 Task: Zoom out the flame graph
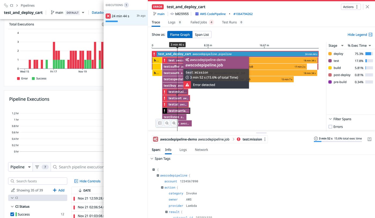(167, 123)
